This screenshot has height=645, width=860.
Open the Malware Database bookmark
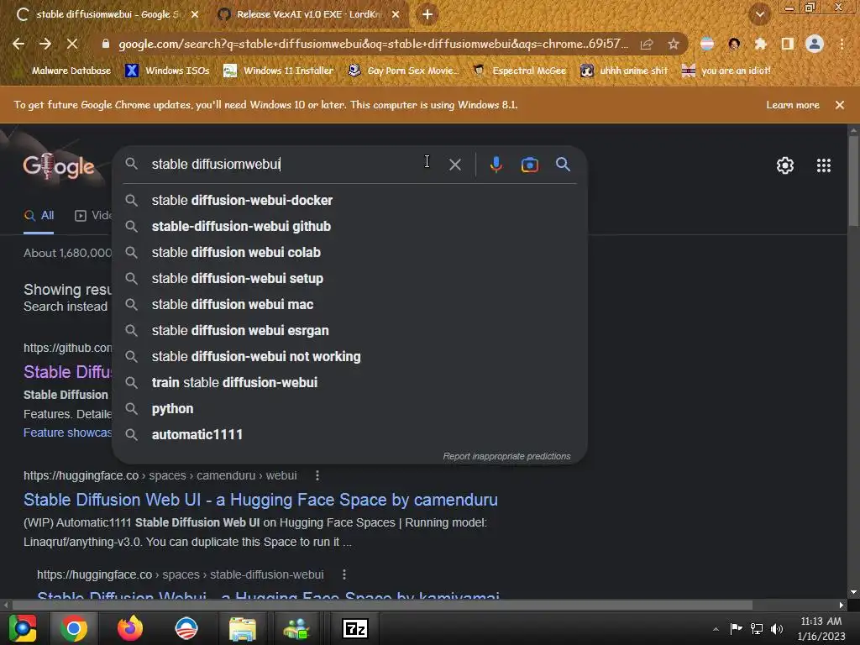tap(71, 71)
